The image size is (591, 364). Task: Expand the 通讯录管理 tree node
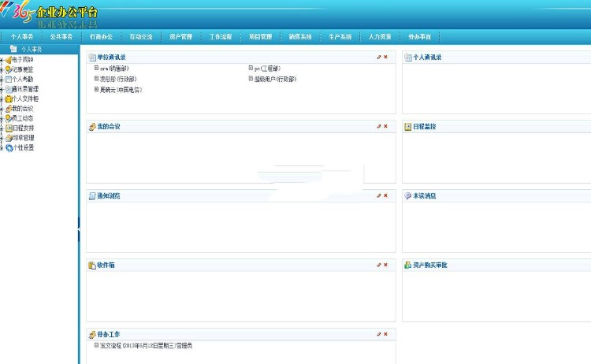pos(2,90)
